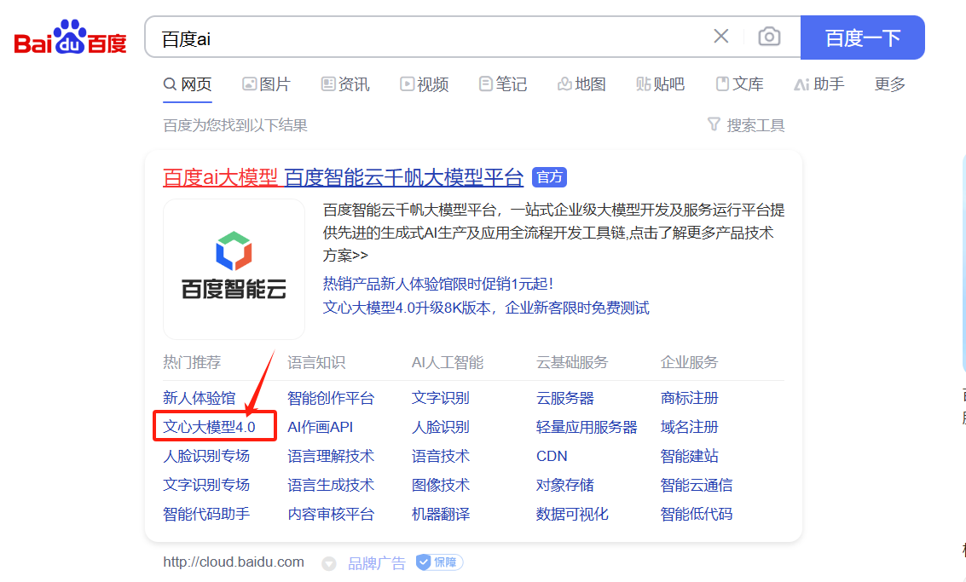This screenshot has width=966, height=582.
Task: Open the 轻量应用服务器 link
Action: click(x=587, y=428)
